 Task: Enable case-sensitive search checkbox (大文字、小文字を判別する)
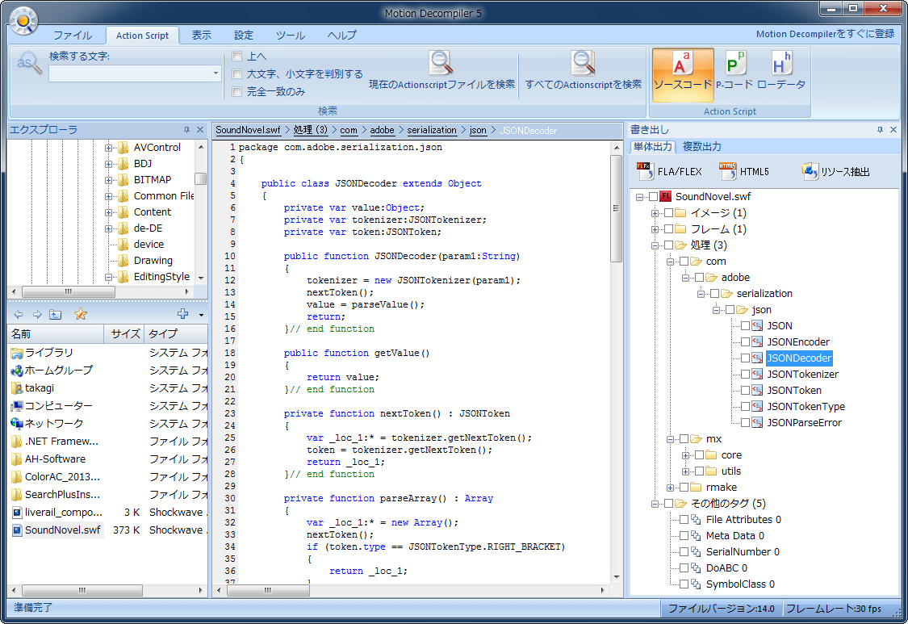point(236,73)
